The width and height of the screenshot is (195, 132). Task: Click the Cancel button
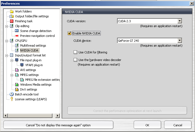178,125
